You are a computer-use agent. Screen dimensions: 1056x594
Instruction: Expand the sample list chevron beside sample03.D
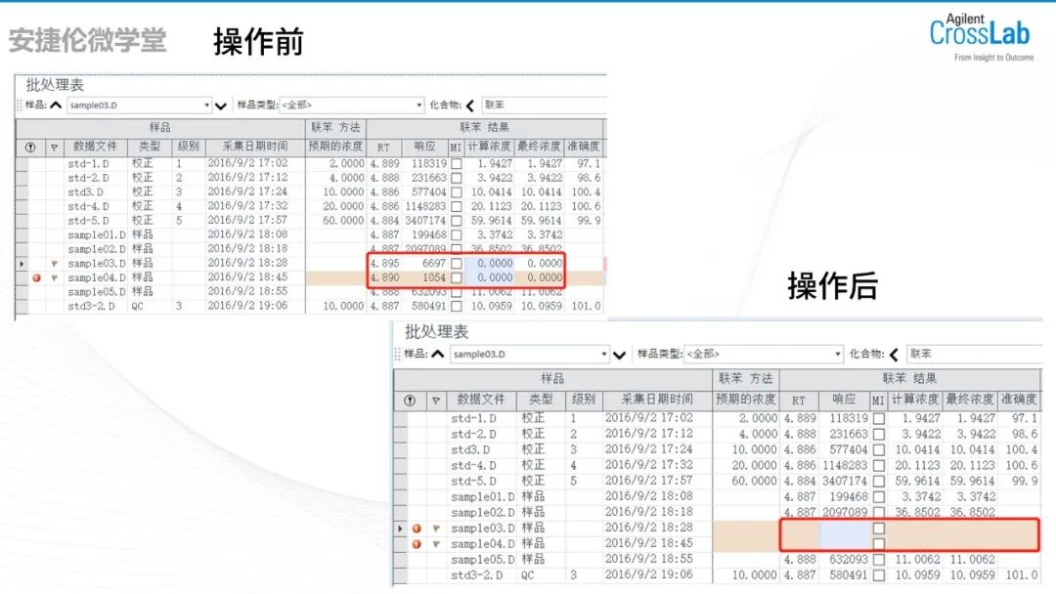pos(220,105)
